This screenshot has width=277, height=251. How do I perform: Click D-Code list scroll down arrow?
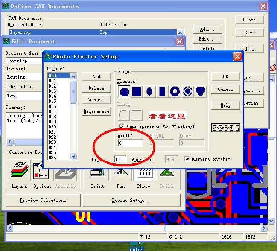pyautogui.click(x=73, y=156)
